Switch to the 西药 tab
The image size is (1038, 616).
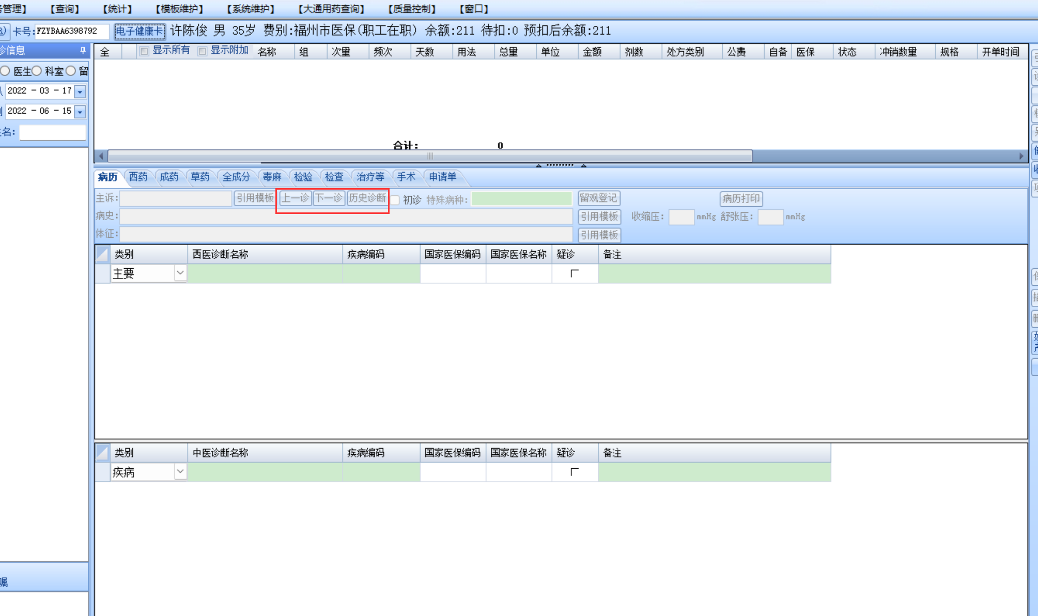click(x=138, y=177)
